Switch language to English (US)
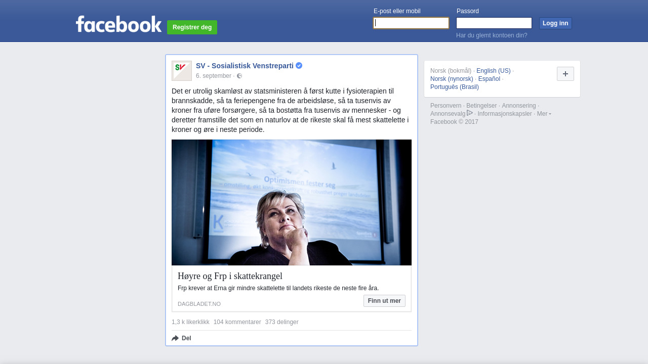648x364 pixels. pyautogui.click(x=494, y=71)
